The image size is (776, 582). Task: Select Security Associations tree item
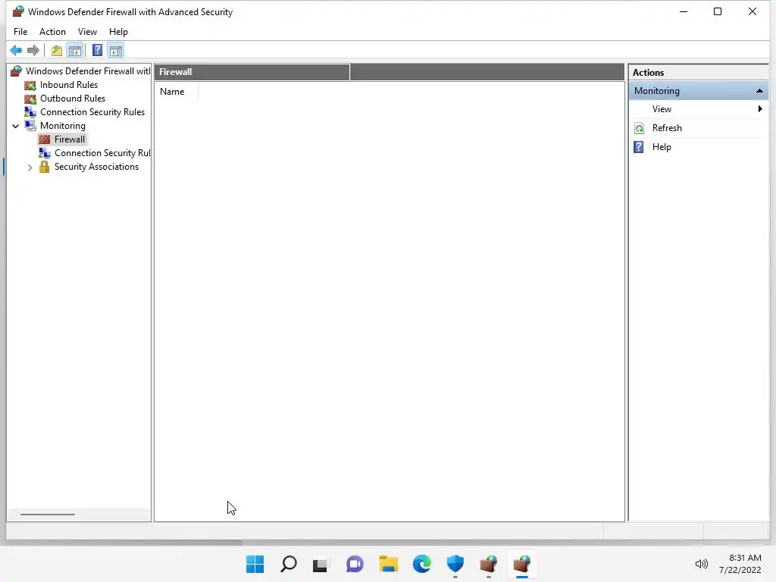click(x=96, y=167)
